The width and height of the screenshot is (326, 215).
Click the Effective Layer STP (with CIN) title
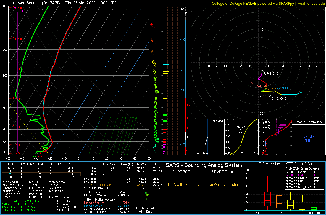click(285, 164)
